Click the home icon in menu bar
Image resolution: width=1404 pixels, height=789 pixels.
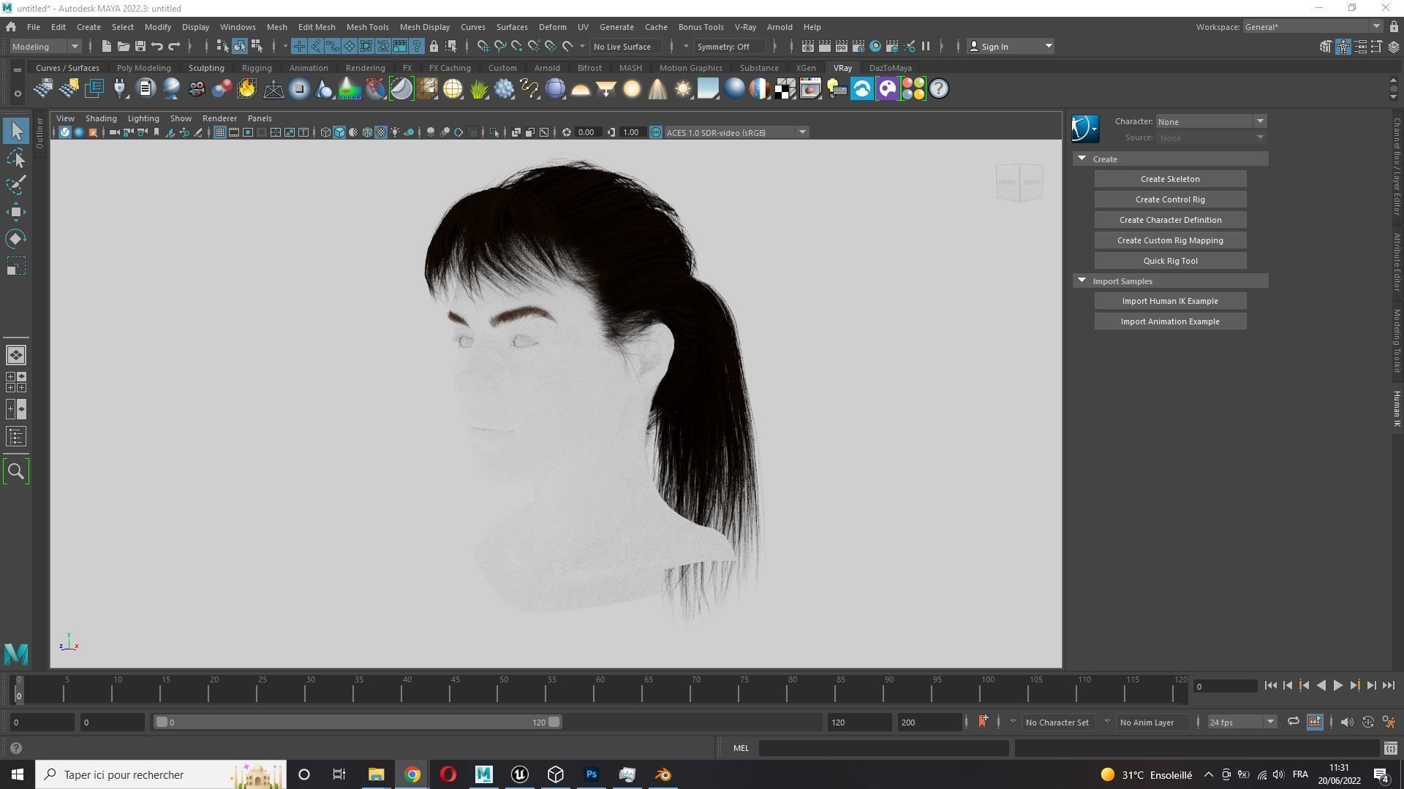pos(11,27)
